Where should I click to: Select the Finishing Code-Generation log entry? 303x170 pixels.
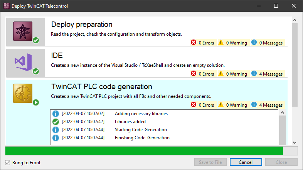(x=142, y=138)
